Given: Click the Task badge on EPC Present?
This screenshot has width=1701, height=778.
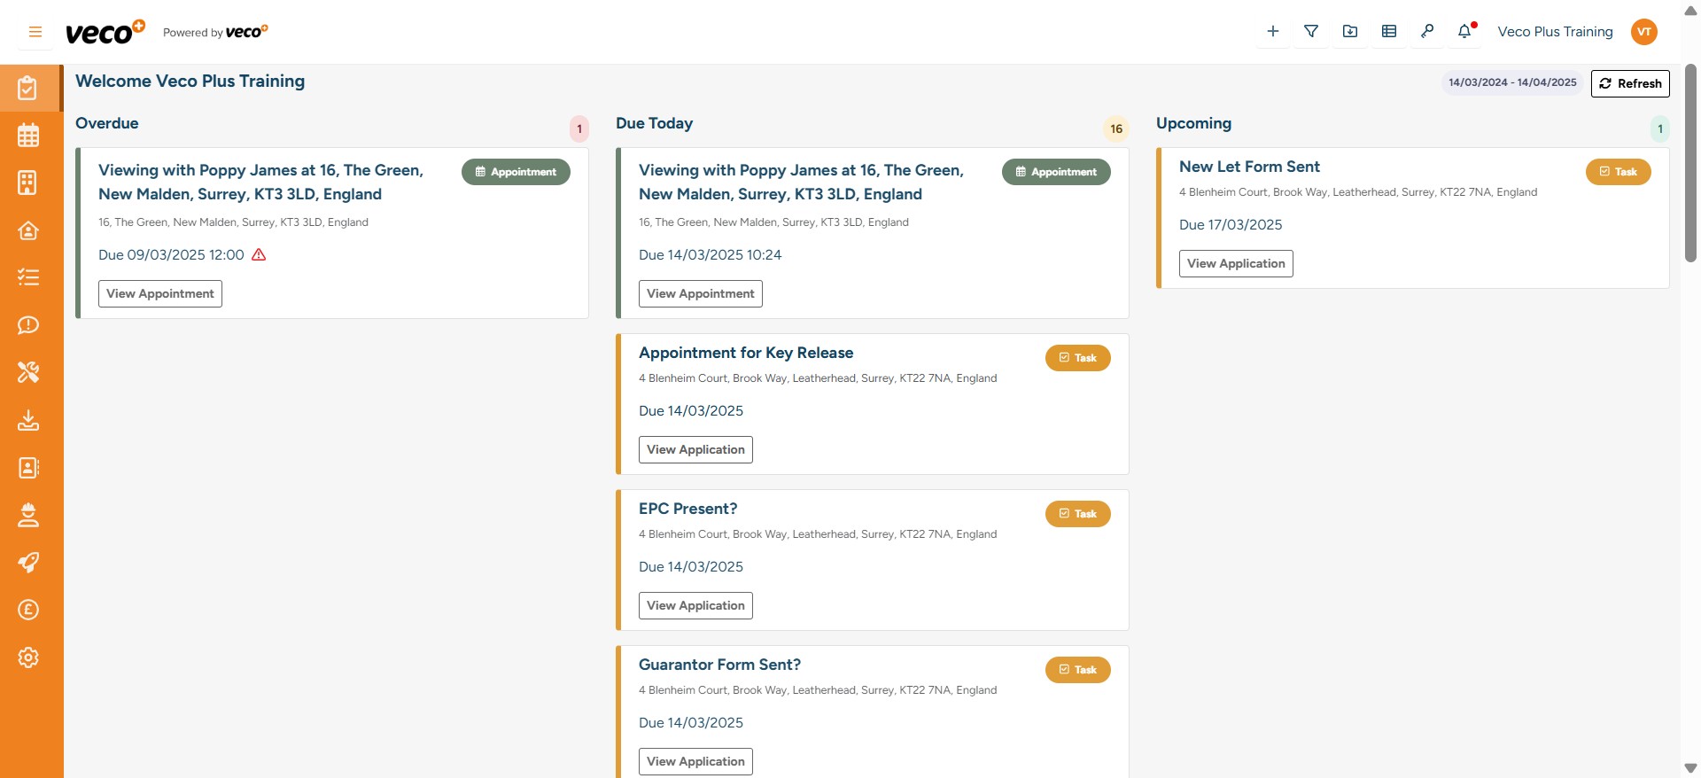Looking at the screenshot, I should point(1078,514).
